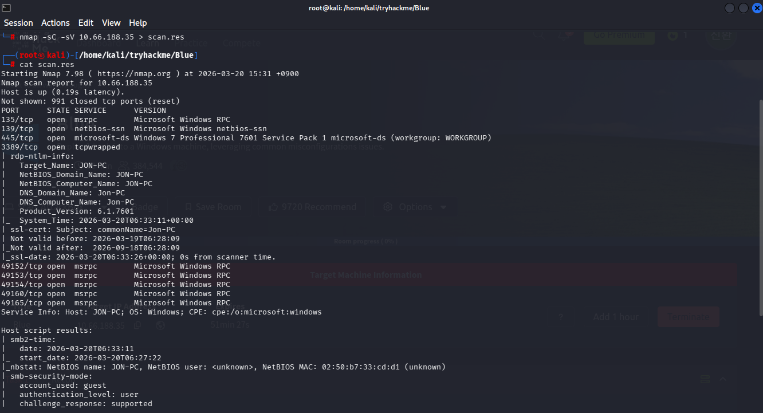Click the 49160/tcp msrpc row
Viewport: 763px width, 413px height.
pos(116,294)
